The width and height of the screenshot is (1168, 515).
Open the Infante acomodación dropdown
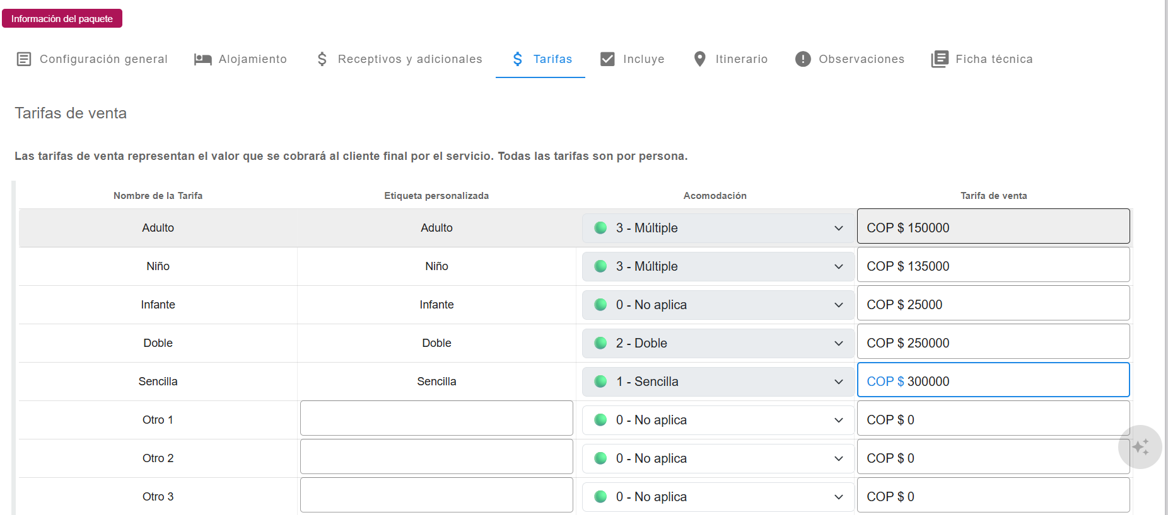coord(718,305)
